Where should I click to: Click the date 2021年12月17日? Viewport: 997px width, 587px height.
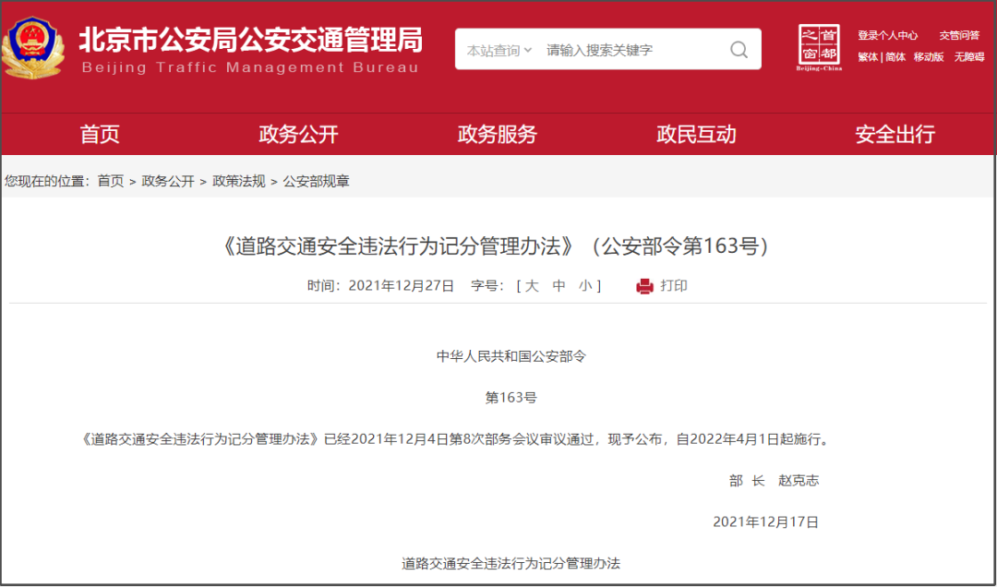pos(765,522)
